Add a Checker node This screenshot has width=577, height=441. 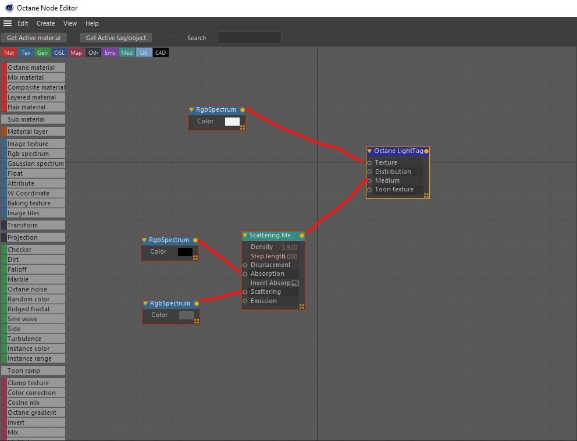pyautogui.click(x=33, y=249)
